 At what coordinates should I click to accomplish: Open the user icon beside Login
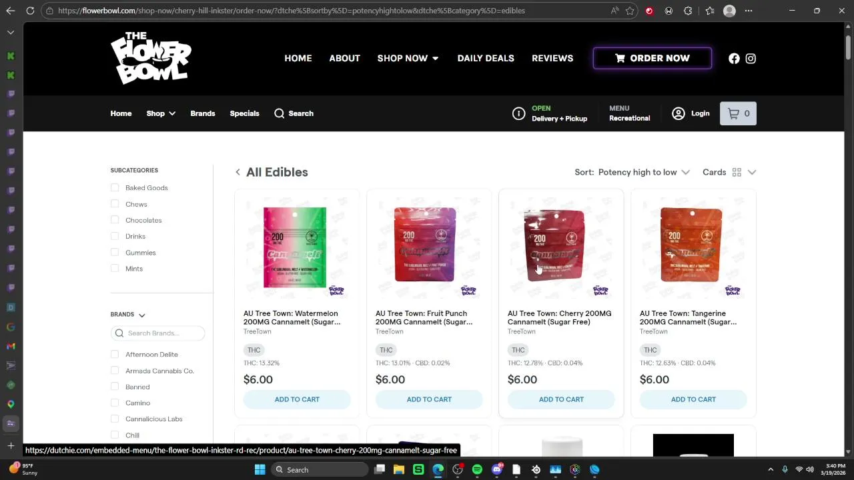coord(679,113)
